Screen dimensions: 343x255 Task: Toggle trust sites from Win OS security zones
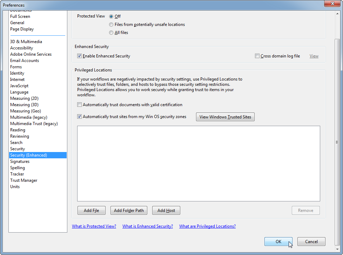80,117
